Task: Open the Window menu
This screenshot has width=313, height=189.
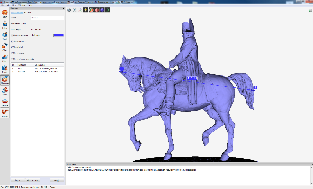Action: pyautogui.click(x=22, y=5)
